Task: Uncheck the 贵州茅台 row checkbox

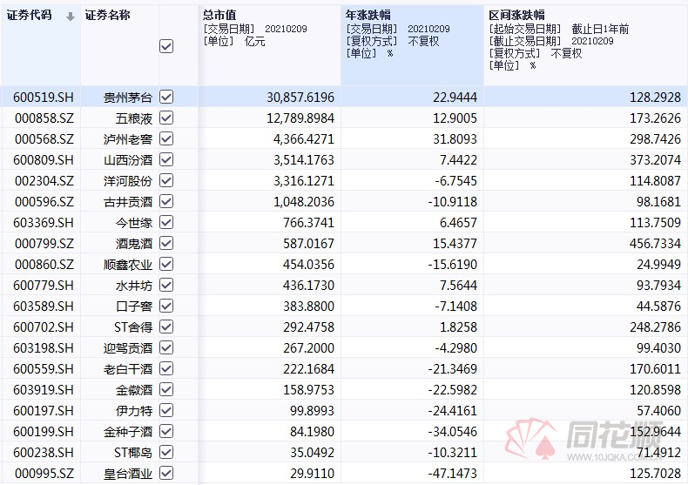Action: pyautogui.click(x=166, y=97)
